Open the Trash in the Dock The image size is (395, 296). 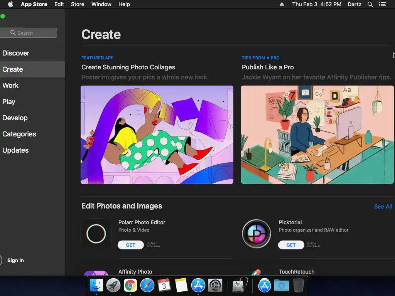point(299,286)
